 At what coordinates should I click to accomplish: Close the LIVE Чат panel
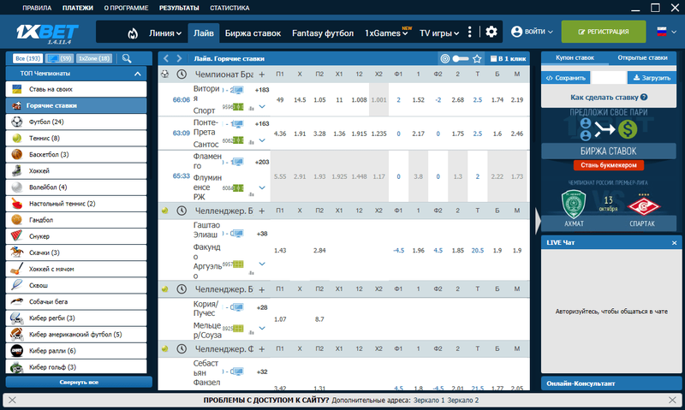click(674, 243)
